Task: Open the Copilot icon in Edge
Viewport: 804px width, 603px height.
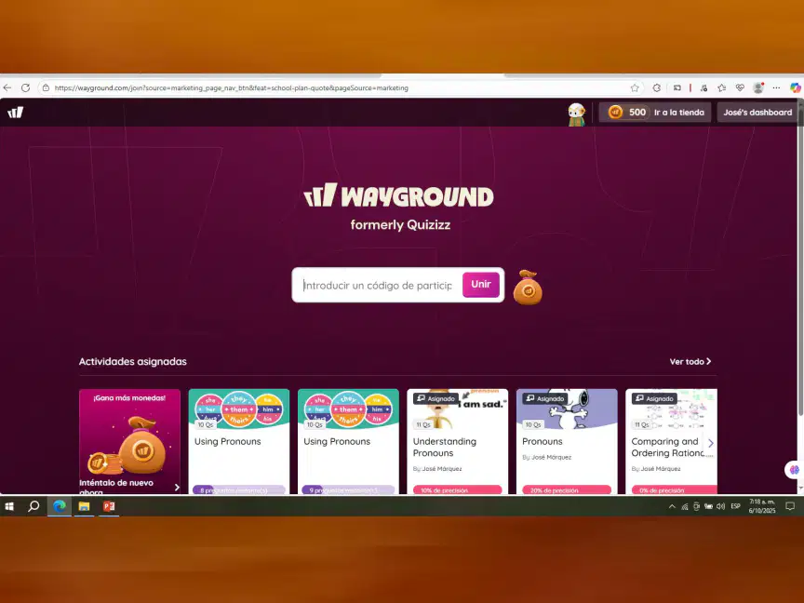Action: (x=796, y=87)
